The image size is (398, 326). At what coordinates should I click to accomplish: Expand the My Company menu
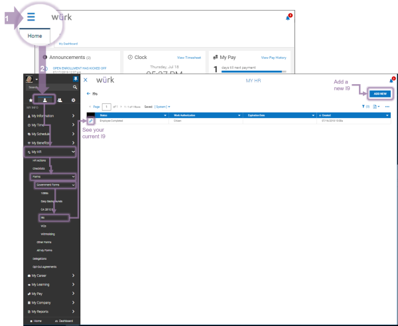(51, 303)
